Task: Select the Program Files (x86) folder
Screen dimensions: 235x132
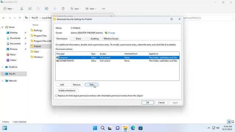Action: [x=41, y=41]
